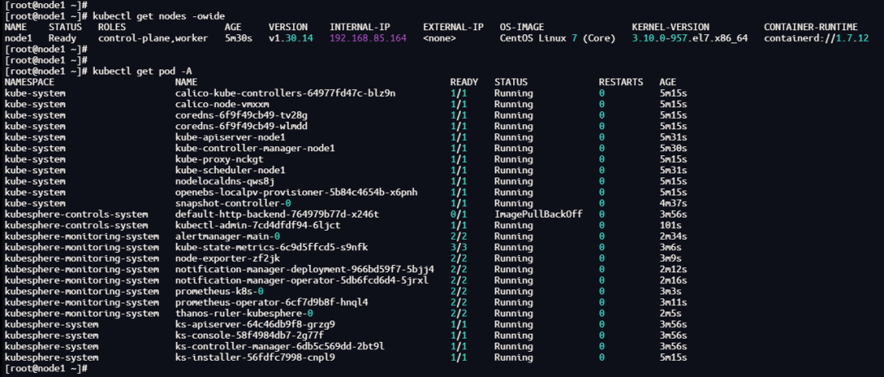The width and height of the screenshot is (884, 377).
Task: Click the age value 101s
Action: (x=670, y=225)
